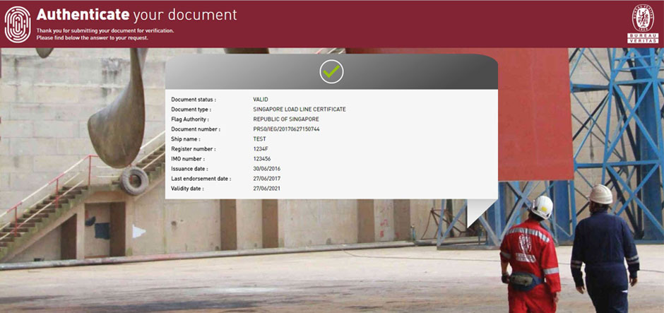Click the "Flag Authority :" label
Screen dimensions: 664x313
click(191, 119)
